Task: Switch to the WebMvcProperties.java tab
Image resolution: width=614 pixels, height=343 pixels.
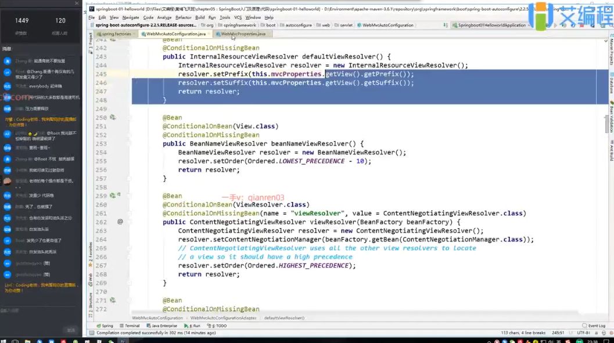Action: pyautogui.click(x=243, y=34)
